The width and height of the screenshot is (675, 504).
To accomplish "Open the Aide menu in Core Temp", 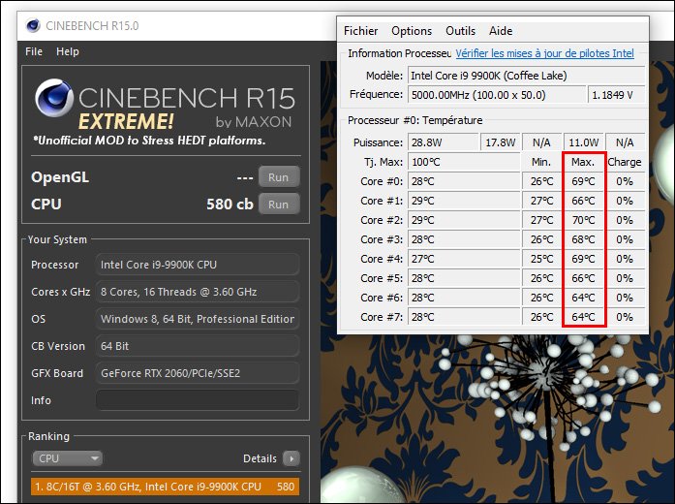I will (501, 31).
